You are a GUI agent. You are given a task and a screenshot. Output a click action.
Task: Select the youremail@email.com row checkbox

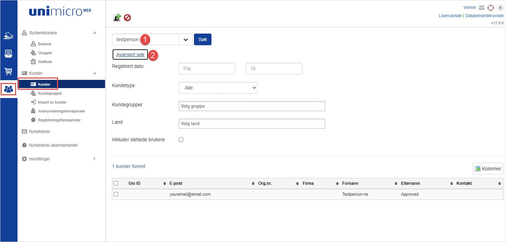pos(116,194)
